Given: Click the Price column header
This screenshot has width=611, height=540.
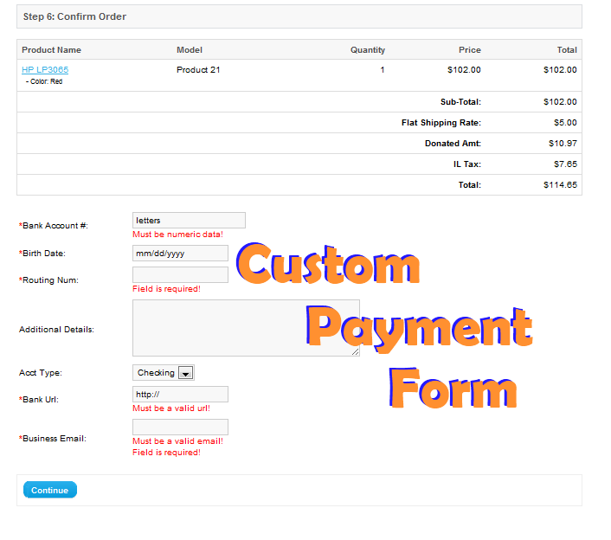Looking at the screenshot, I should point(470,50).
